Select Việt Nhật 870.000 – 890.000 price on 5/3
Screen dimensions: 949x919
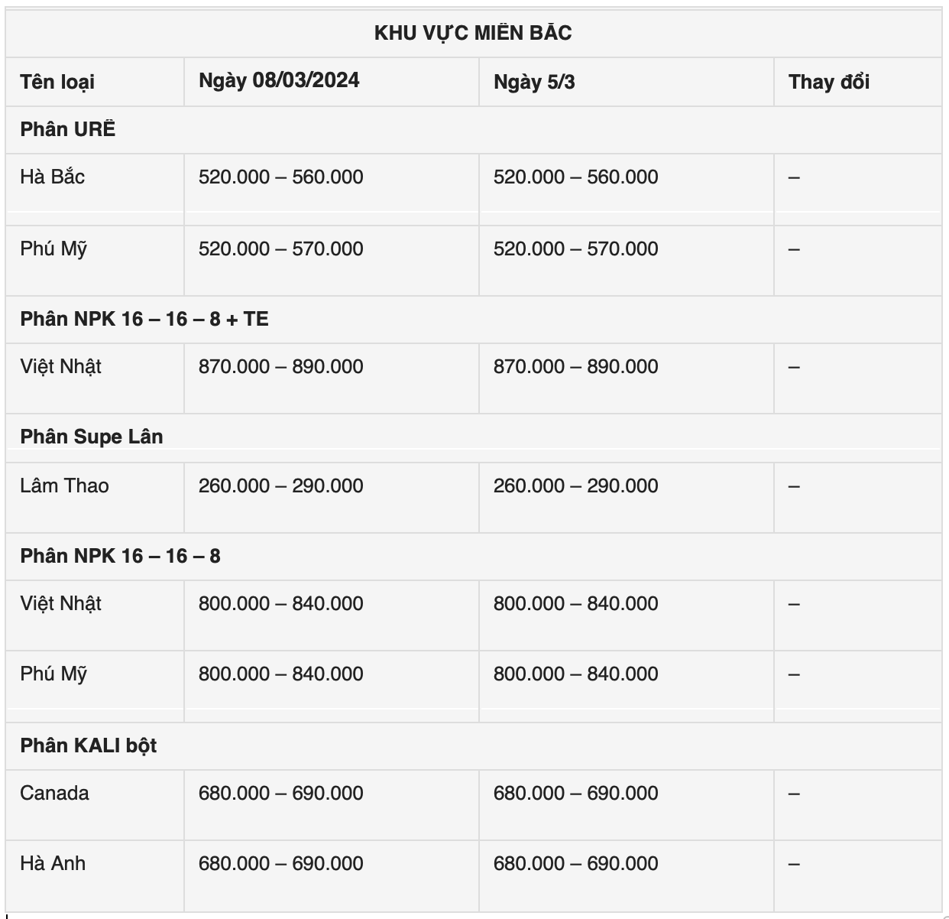[575, 366]
